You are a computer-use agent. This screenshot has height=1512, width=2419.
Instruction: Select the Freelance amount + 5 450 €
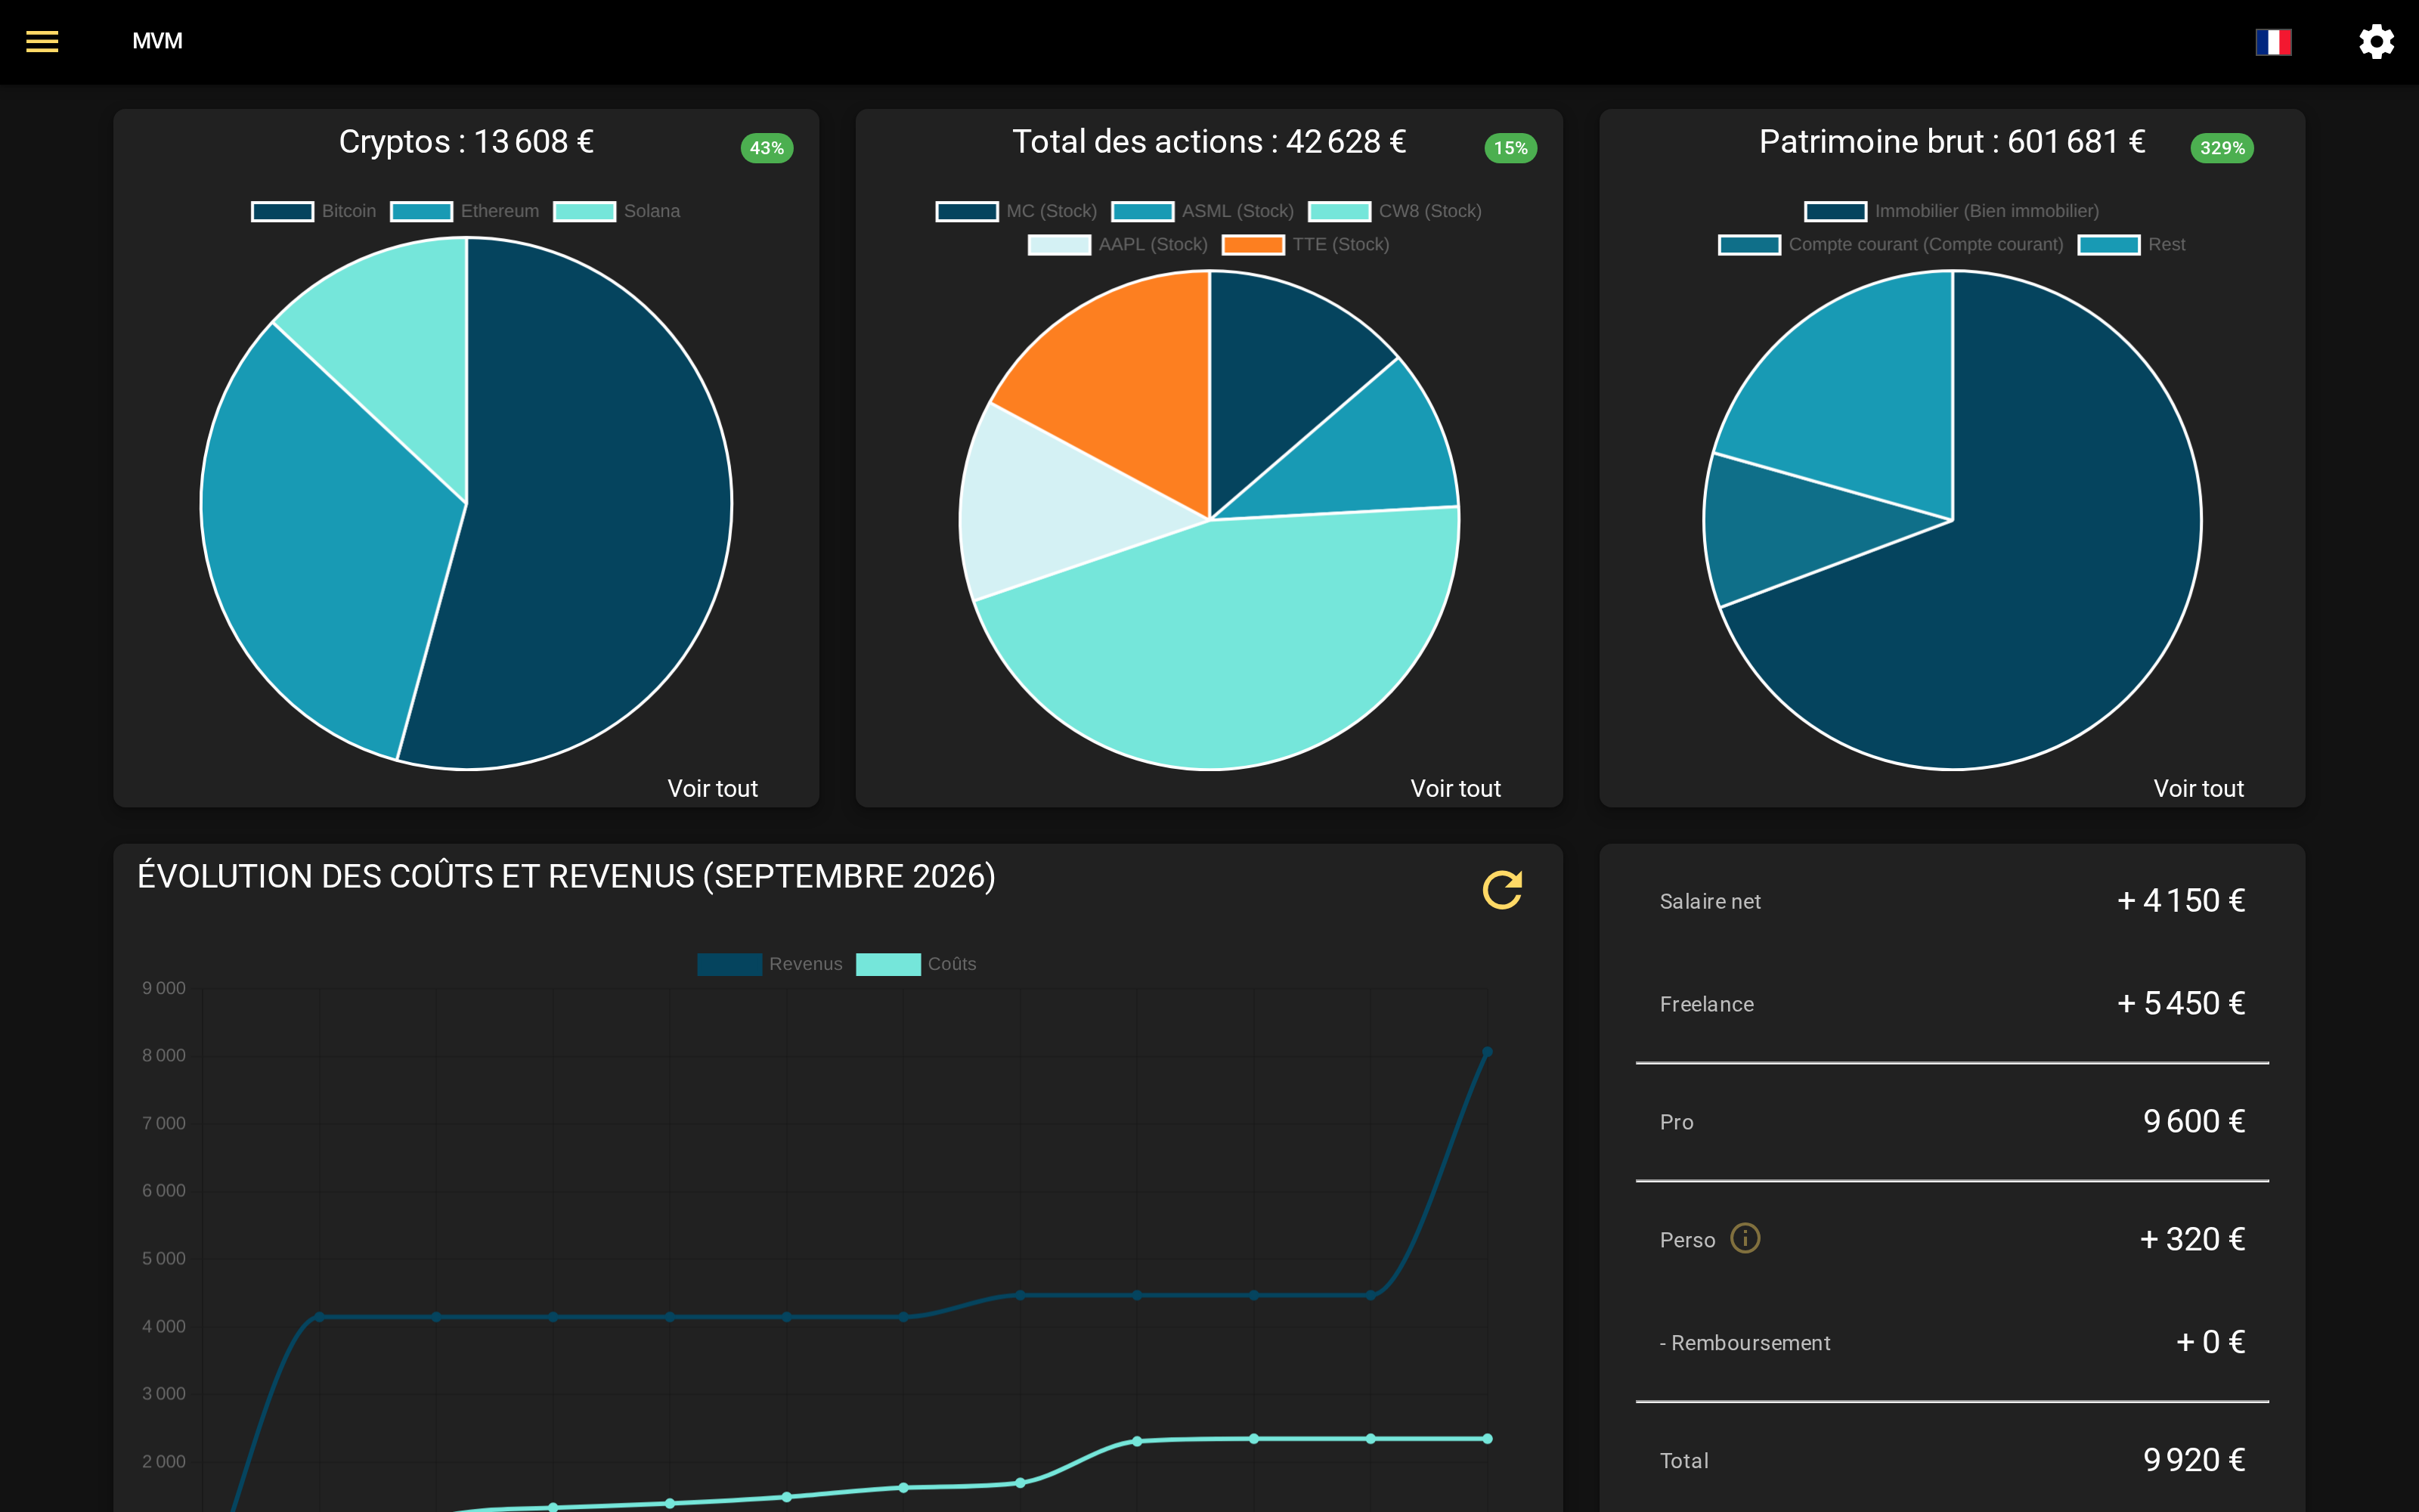2181,1003
